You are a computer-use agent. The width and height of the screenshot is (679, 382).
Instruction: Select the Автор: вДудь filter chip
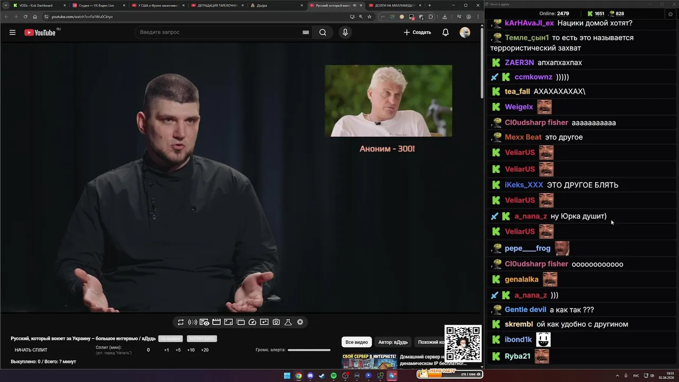click(393, 342)
